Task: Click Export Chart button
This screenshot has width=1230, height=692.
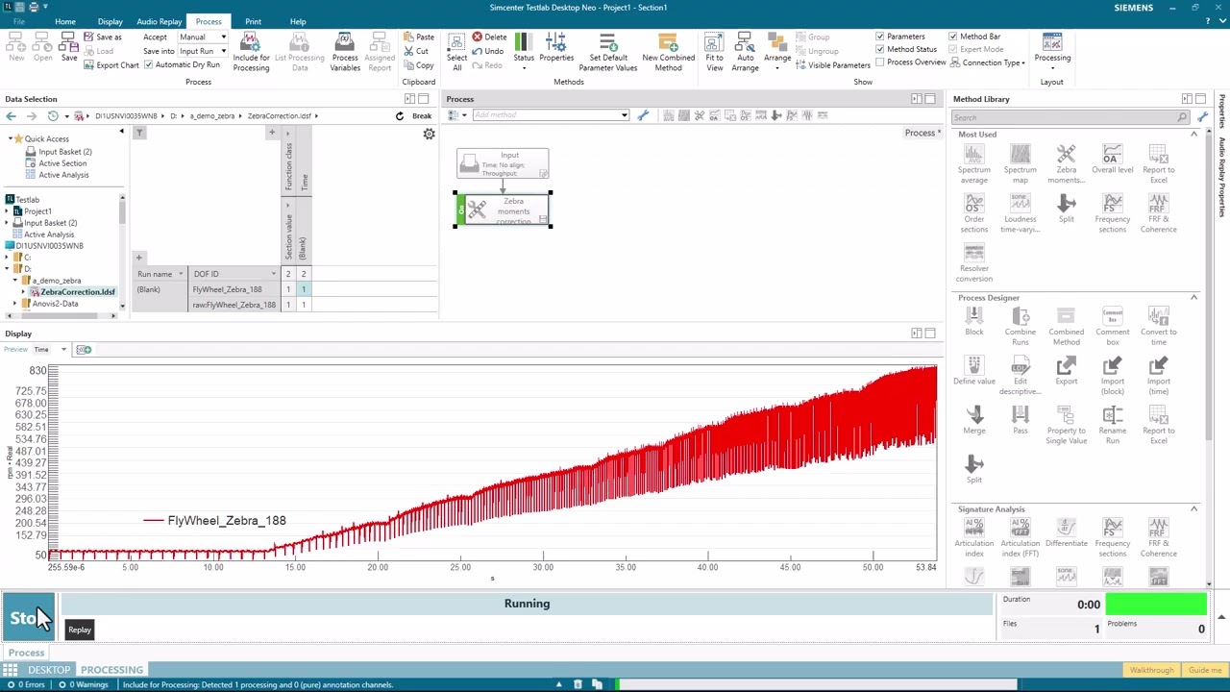Action: [x=111, y=65]
